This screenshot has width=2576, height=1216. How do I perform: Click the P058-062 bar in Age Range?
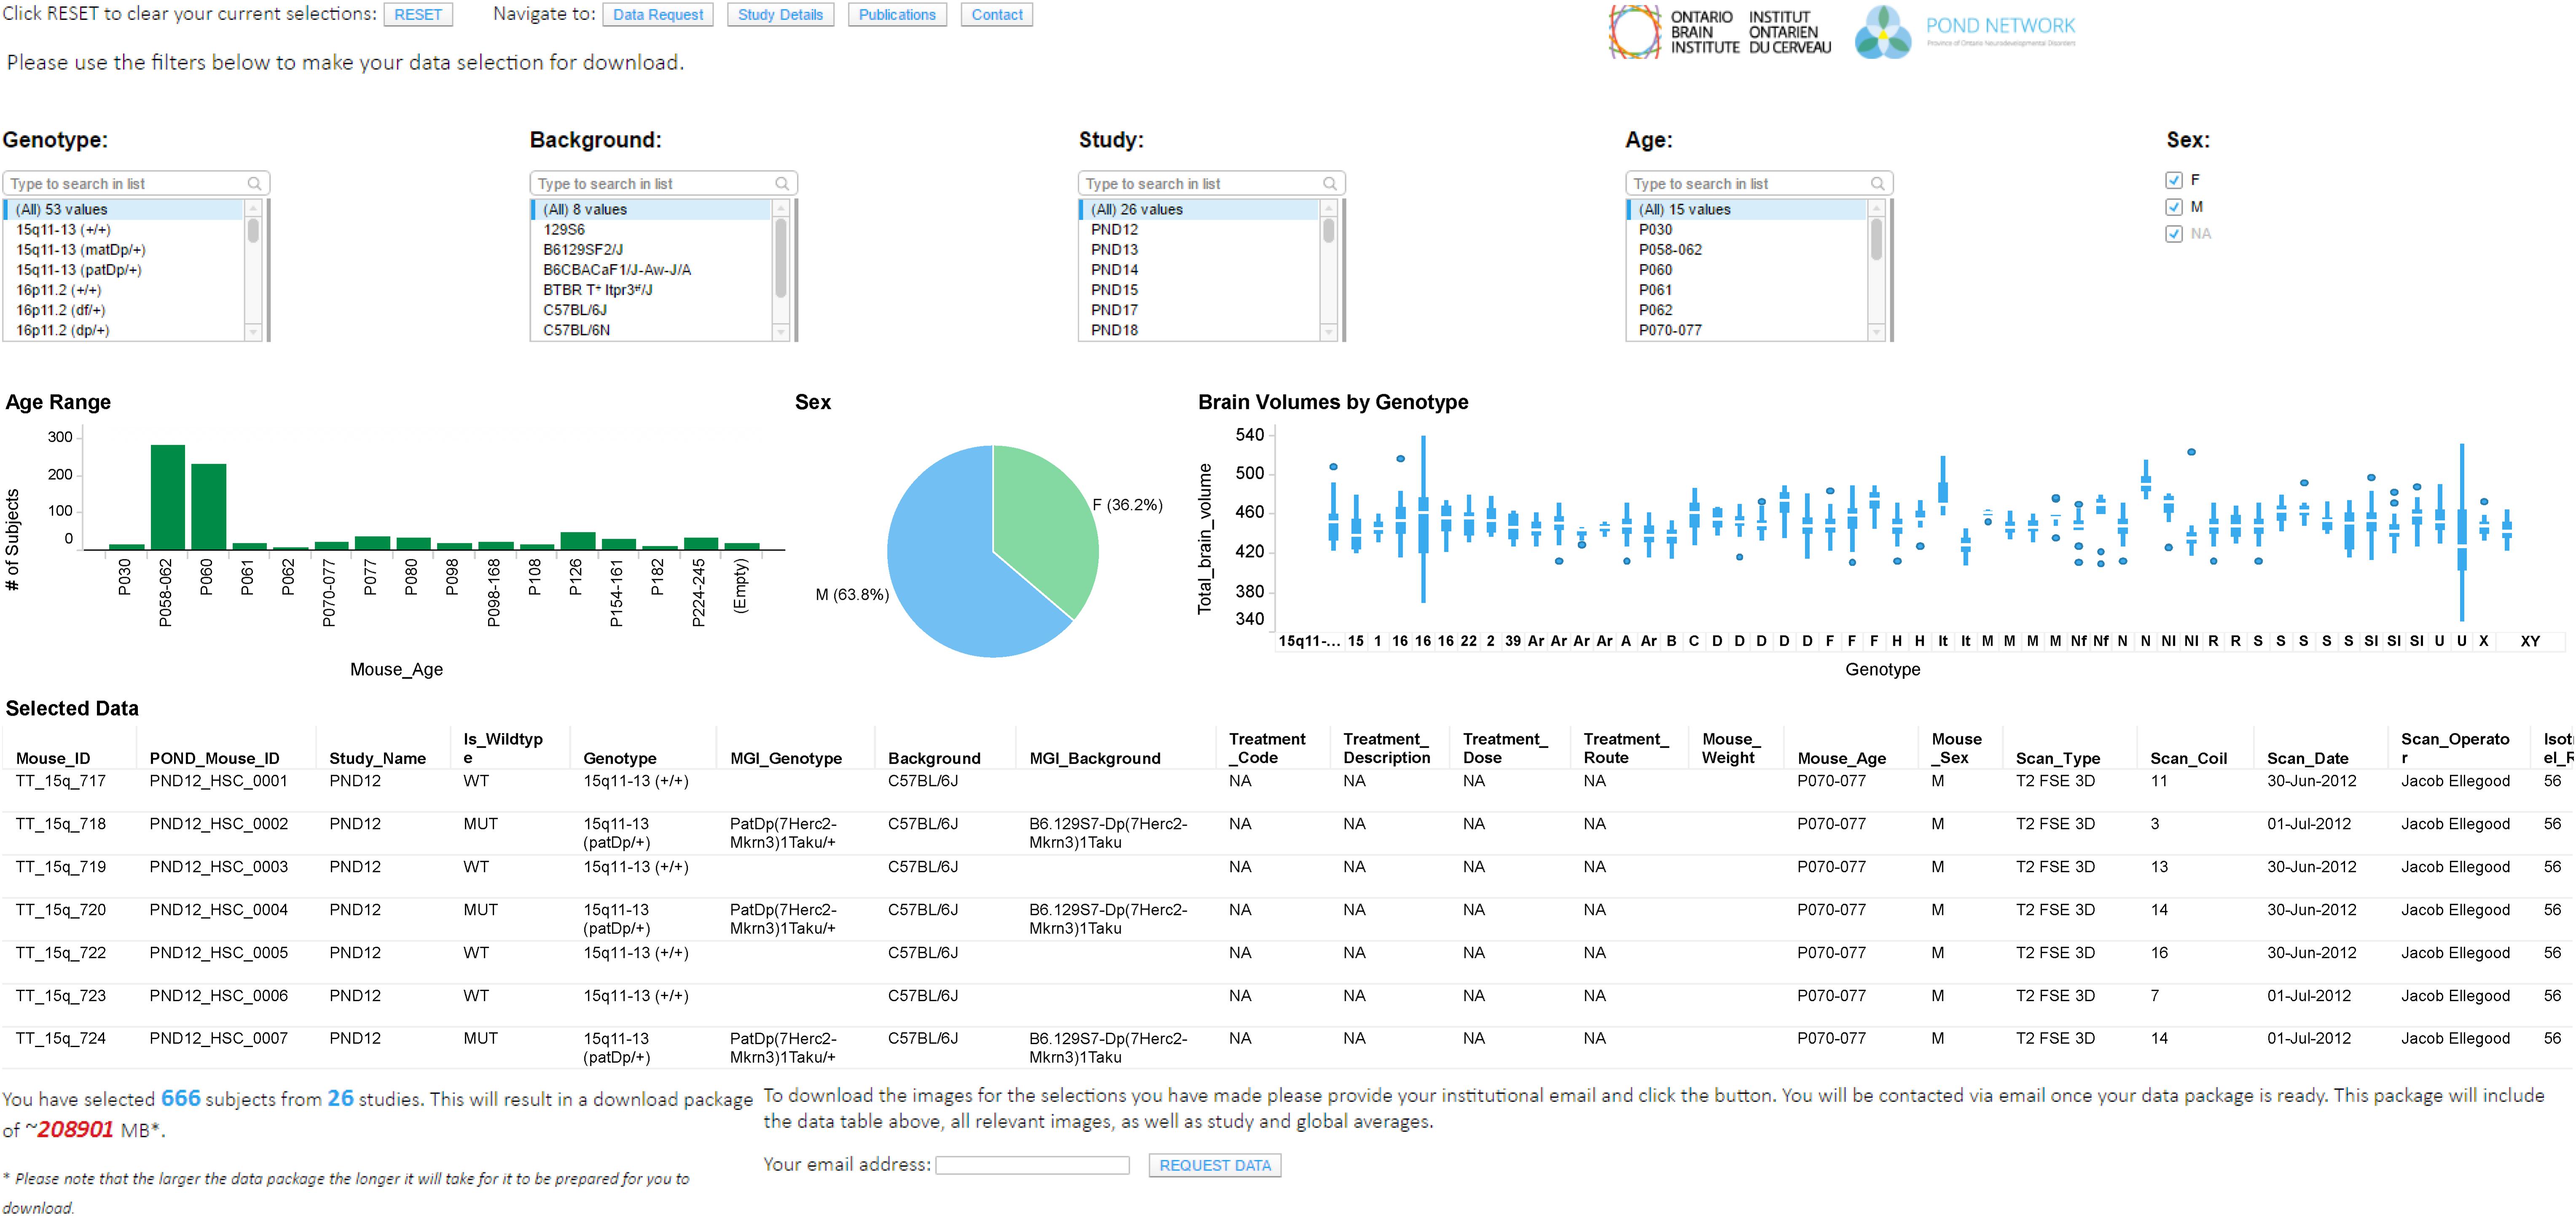pyautogui.click(x=168, y=497)
